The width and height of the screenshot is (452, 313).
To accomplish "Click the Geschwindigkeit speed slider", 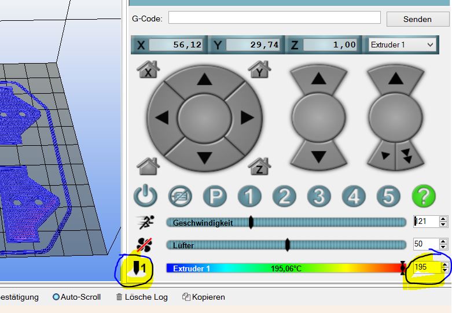I will click(x=286, y=222).
